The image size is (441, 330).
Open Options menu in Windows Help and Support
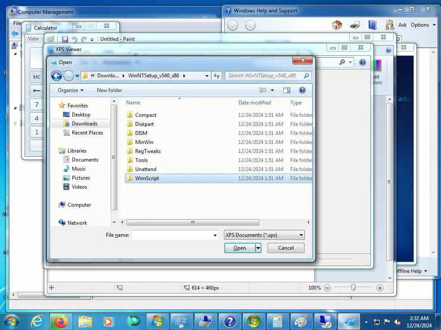[423, 25]
